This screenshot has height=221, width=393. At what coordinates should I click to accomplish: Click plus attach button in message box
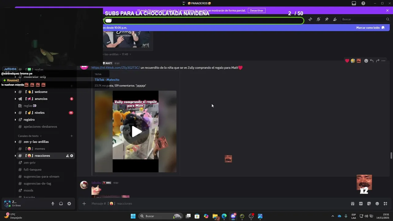pos(84,204)
